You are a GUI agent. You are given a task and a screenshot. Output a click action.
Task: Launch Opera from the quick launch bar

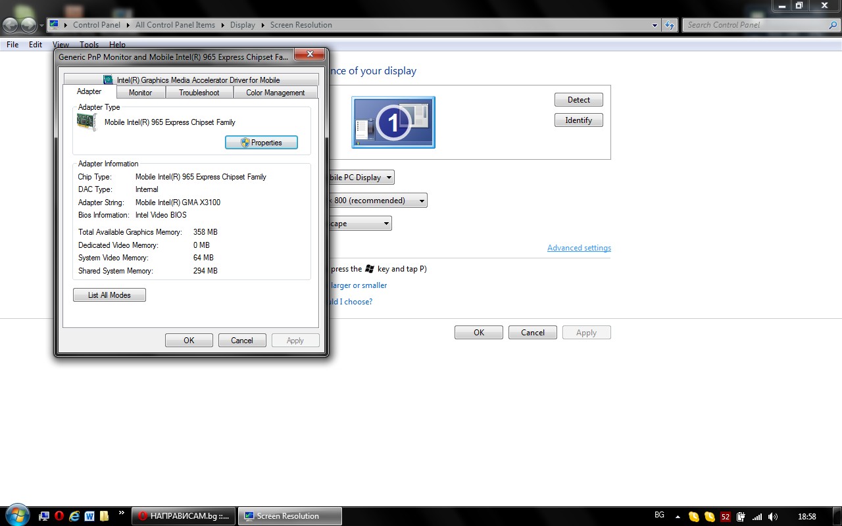coord(60,516)
